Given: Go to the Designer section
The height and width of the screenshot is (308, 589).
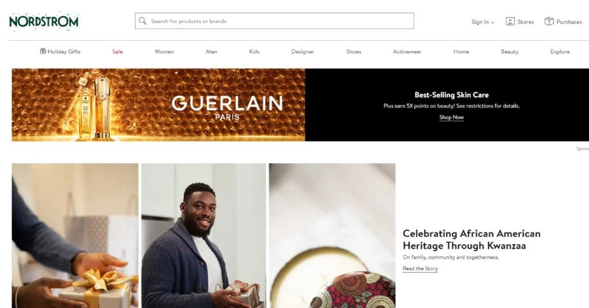Looking at the screenshot, I should point(303,51).
